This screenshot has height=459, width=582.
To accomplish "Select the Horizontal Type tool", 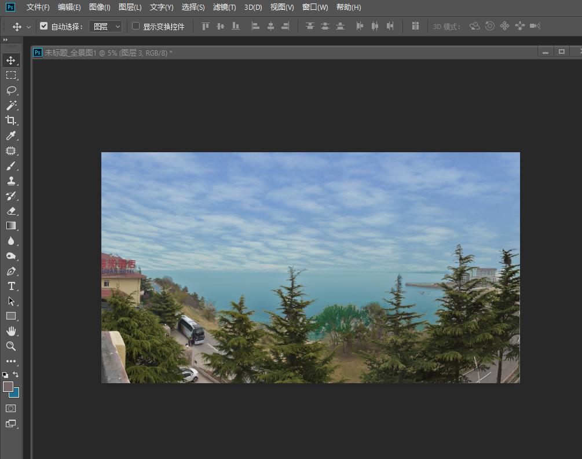I will pyautogui.click(x=11, y=286).
